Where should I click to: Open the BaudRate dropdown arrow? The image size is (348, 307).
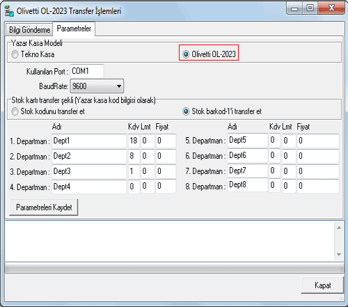pos(119,86)
